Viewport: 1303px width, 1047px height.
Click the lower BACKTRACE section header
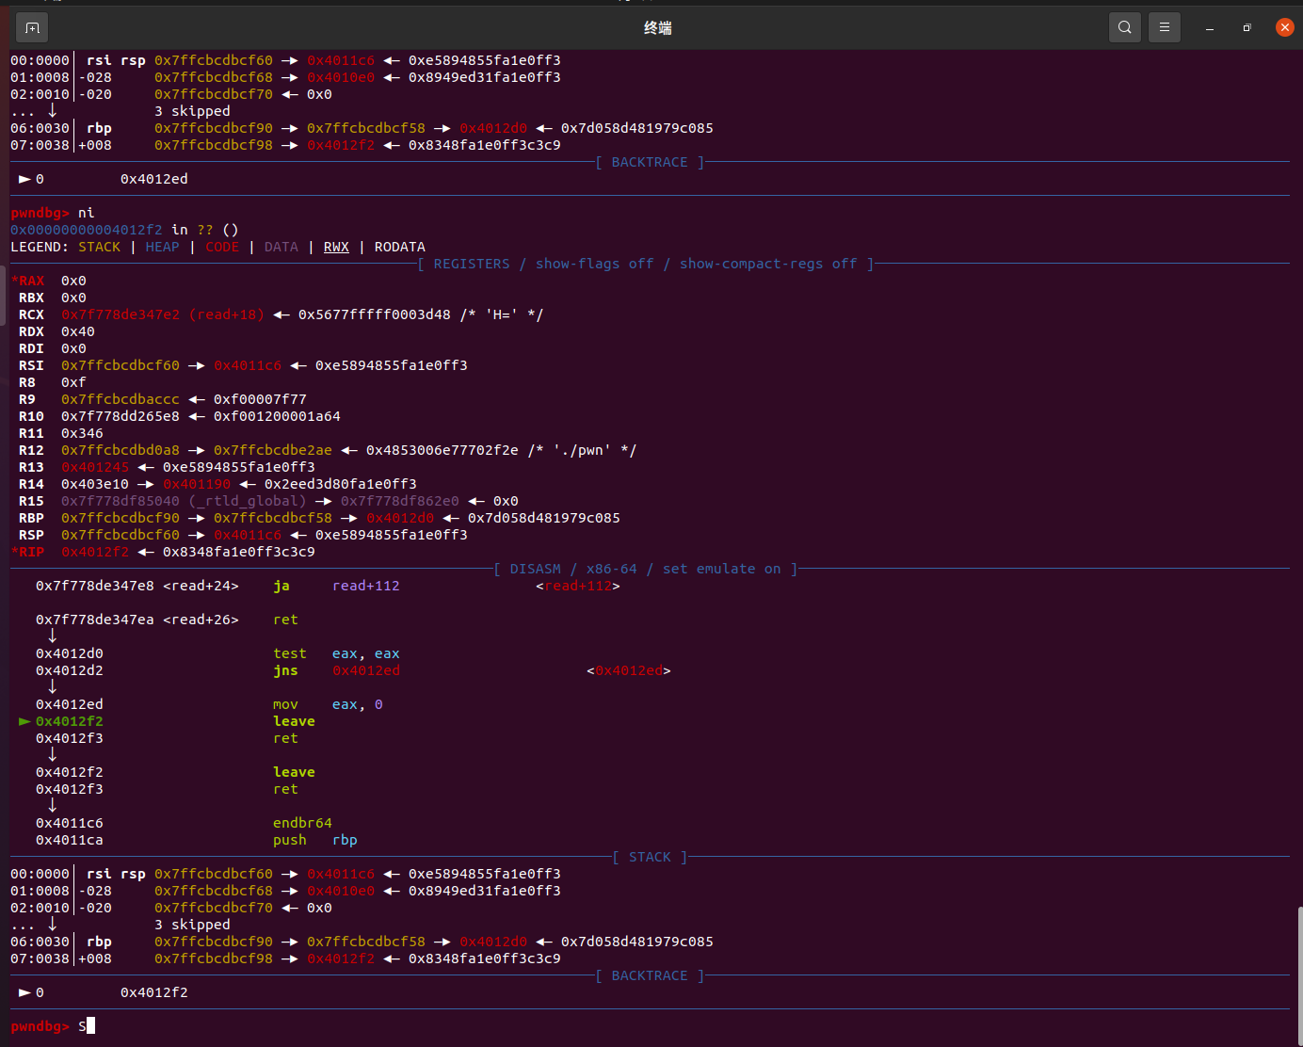(650, 975)
